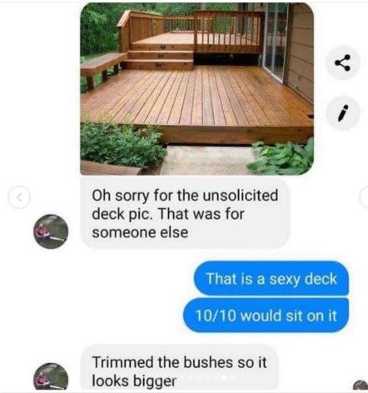Click the word 'unsolicited' in the gray message
Image resolution: width=368 pixels, height=393 pixels.
pyautogui.click(x=240, y=195)
